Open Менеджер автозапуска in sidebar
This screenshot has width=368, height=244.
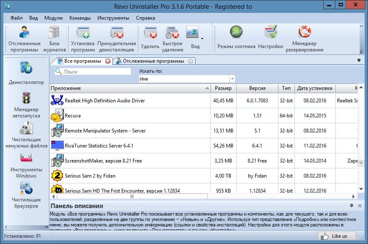pyautogui.click(x=26, y=105)
